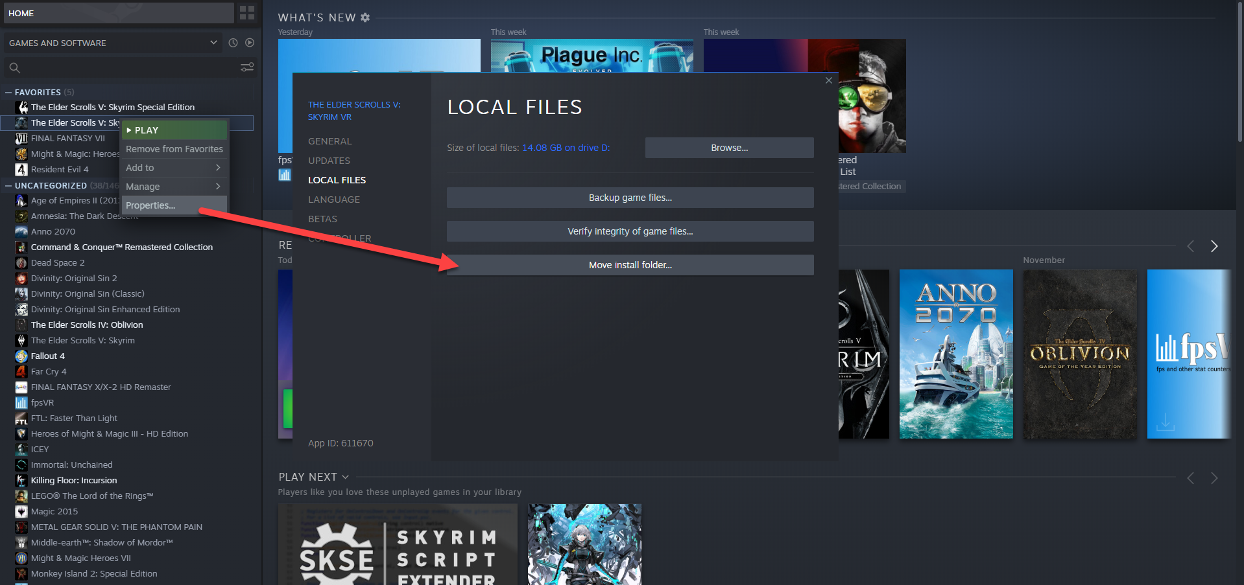This screenshot has width=1244, height=585.
Task: Go to next recent games page
Action: pyautogui.click(x=1214, y=246)
